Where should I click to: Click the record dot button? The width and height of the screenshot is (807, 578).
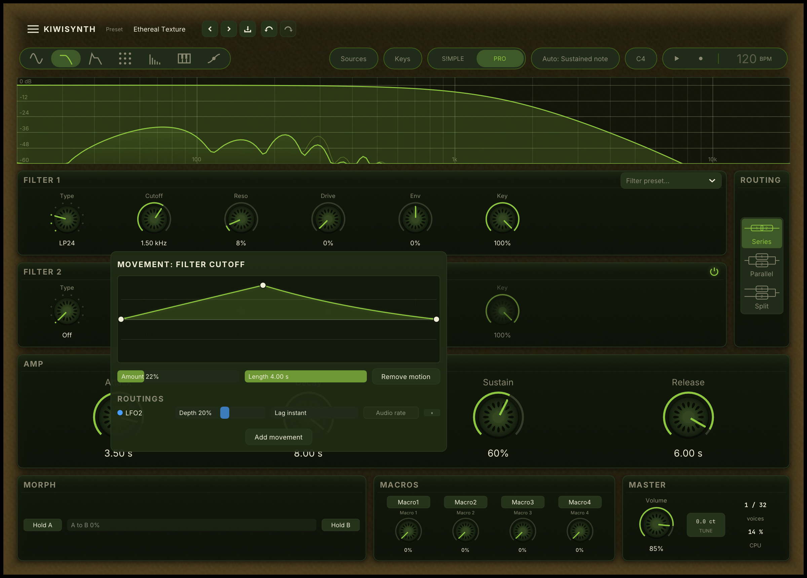701,59
